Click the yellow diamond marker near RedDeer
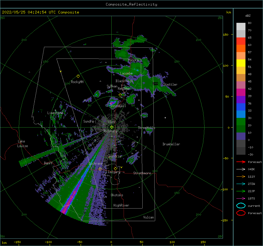263x246 pixels. pos(120,95)
